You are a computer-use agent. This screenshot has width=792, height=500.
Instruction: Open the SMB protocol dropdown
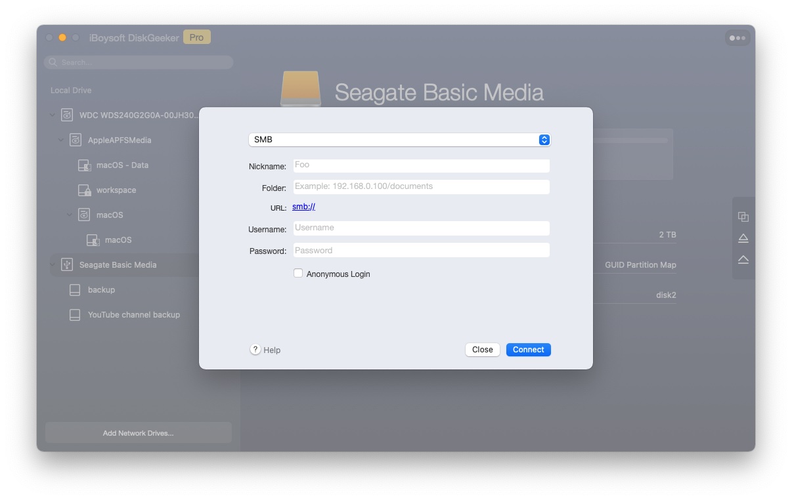pyautogui.click(x=399, y=140)
